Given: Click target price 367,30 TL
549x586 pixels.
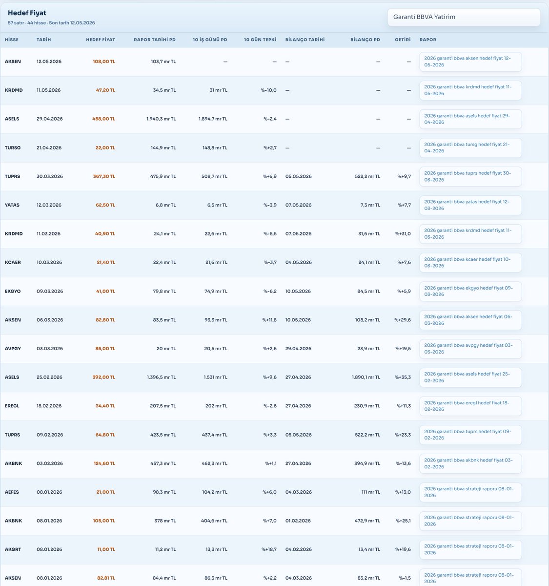Looking at the screenshot, I should [104, 176].
